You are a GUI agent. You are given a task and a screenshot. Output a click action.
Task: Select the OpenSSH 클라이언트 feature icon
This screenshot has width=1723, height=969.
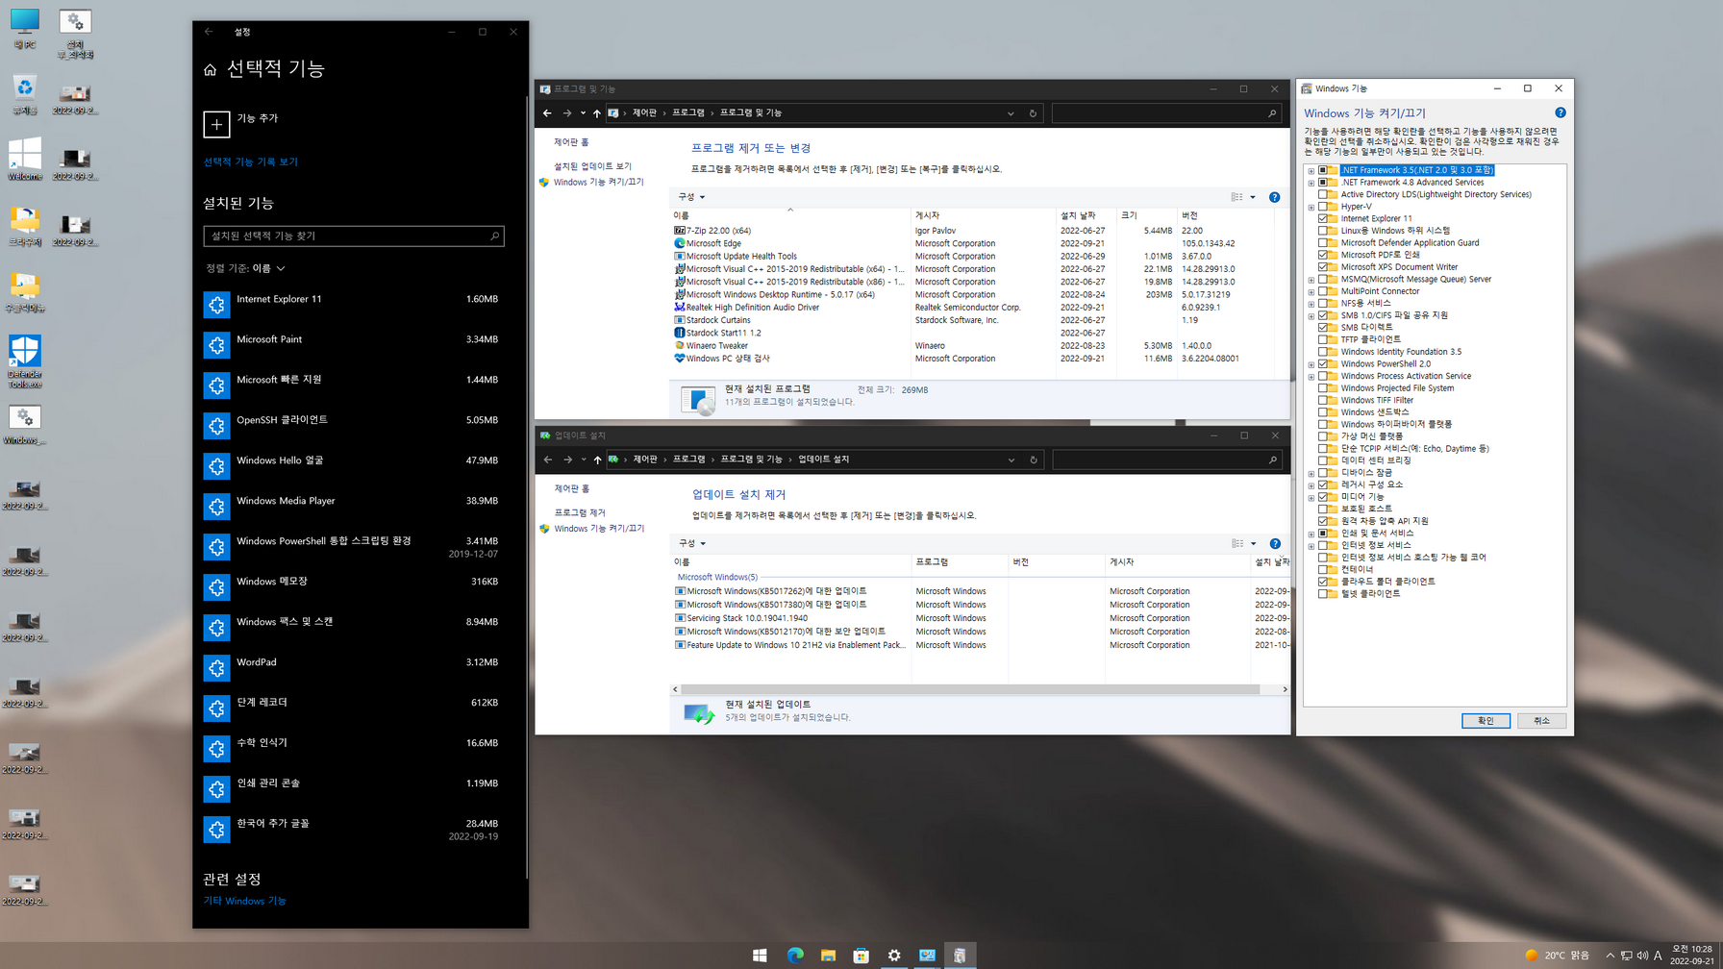tap(216, 426)
